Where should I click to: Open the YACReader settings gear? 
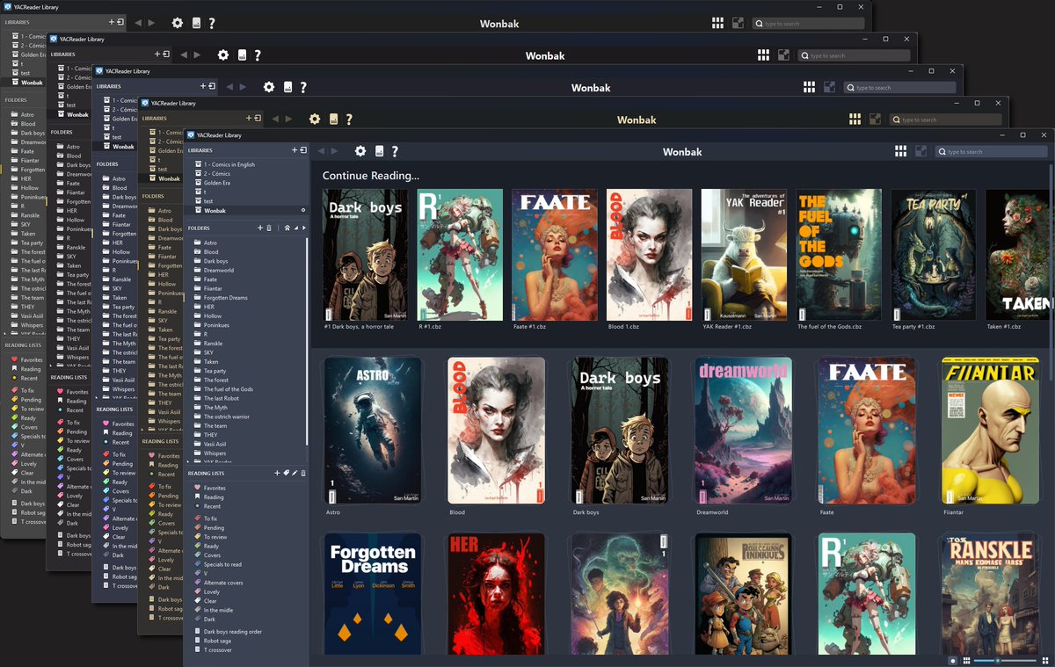click(x=360, y=151)
